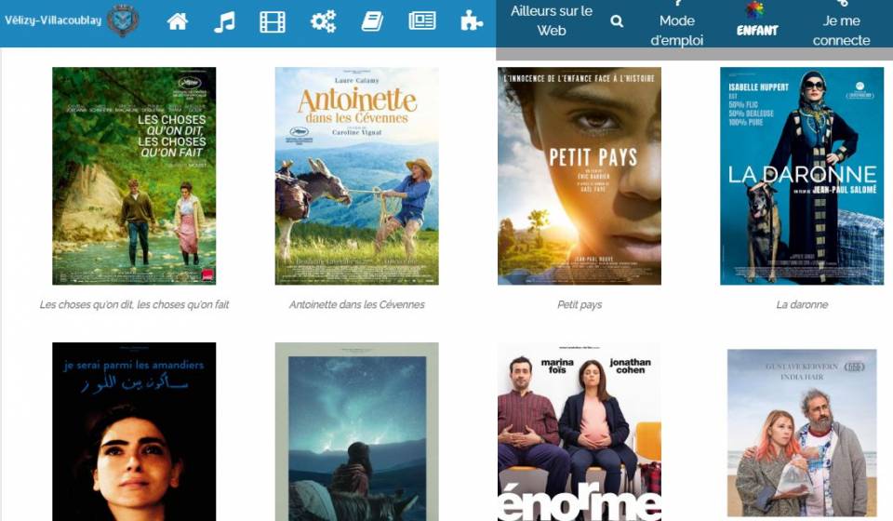Switch to the ENFANT children's space
893x521 pixels.
[757, 20]
